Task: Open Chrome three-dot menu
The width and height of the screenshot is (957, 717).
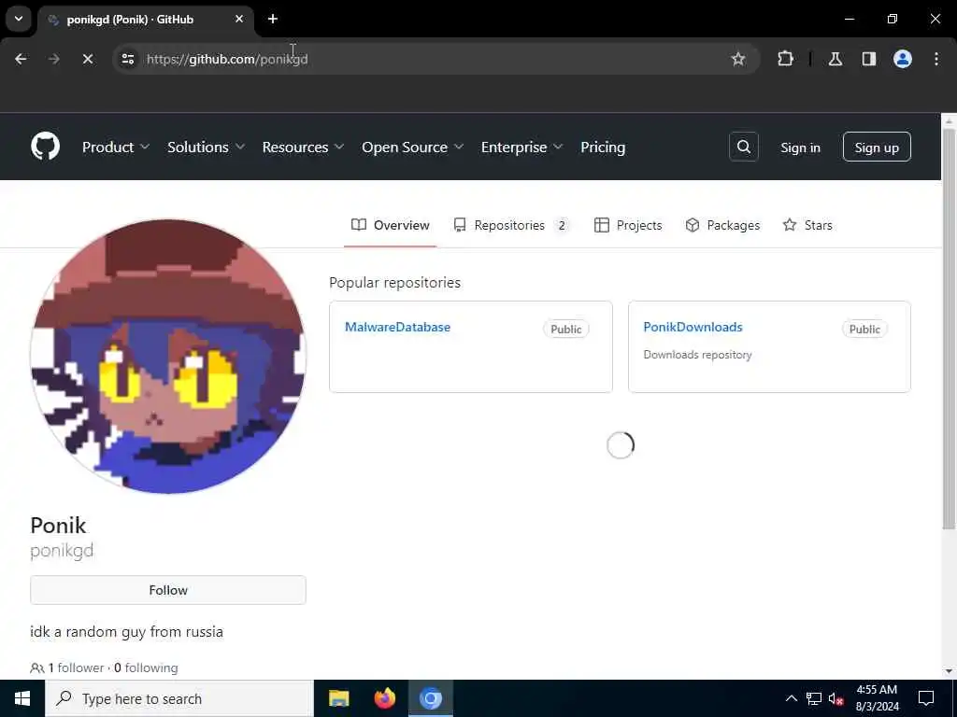Action: click(x=936, y=59)
